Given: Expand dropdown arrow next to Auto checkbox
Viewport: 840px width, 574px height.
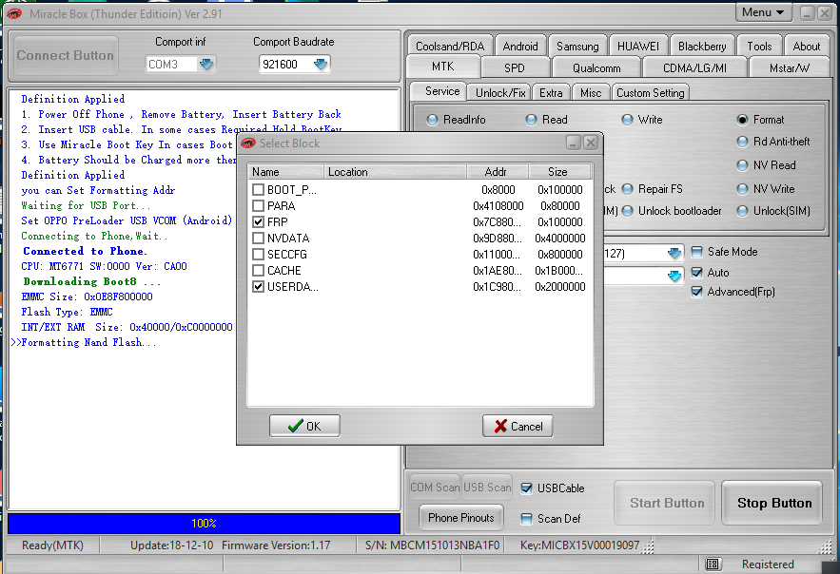Looking at the screenshot, I should pyautogui.click(x=674, y=276).
